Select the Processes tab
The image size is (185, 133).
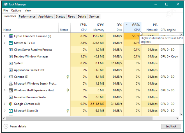[x=10, y=16]
